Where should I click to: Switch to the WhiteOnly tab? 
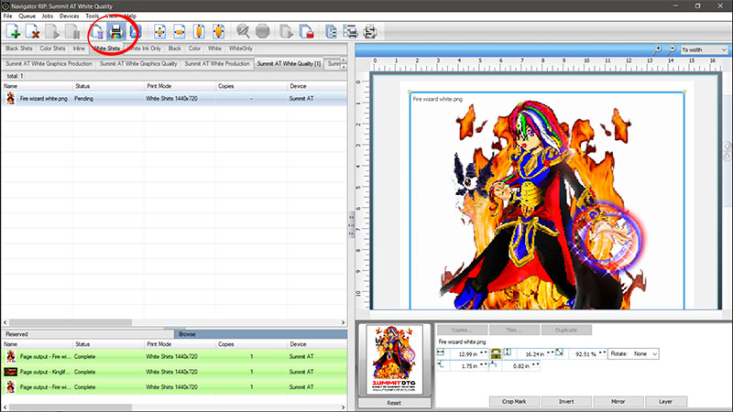pyautogui.click(x=241, y=49)
